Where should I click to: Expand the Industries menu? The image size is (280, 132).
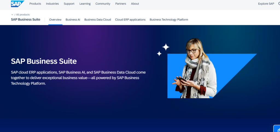pos(52,4)
